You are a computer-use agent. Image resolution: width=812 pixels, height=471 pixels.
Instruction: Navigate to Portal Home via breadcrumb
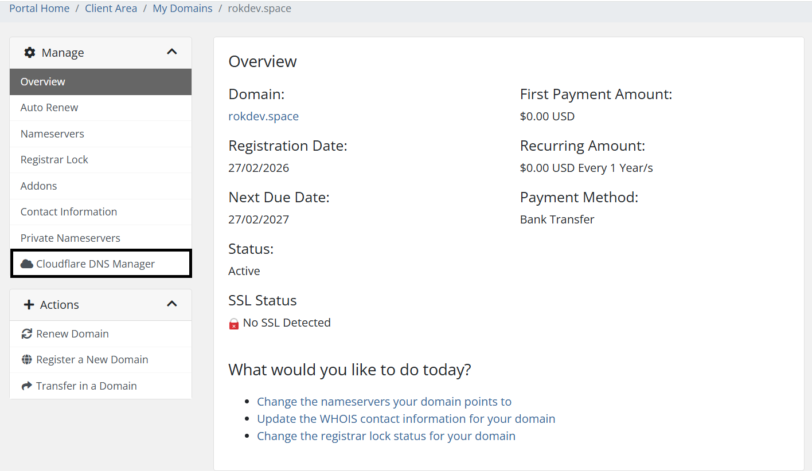pos(39,8)
